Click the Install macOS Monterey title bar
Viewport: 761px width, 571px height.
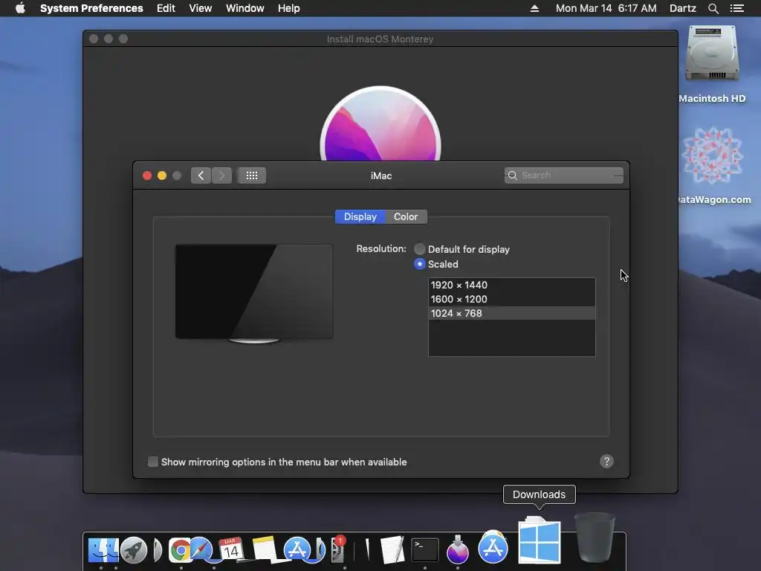point(380,39)
